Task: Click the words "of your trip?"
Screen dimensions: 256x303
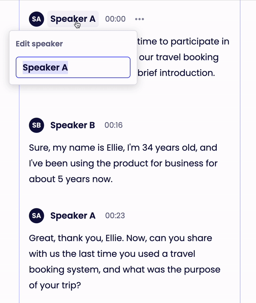Action: point(55,286)
